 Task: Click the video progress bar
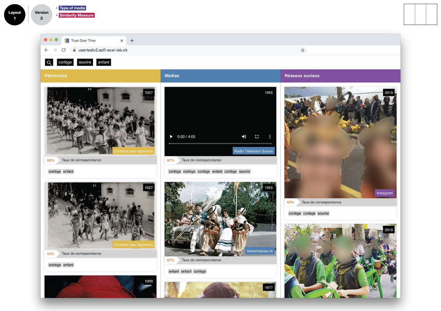220,143
